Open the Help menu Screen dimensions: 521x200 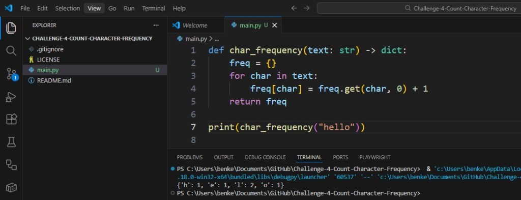click(179, 8)
